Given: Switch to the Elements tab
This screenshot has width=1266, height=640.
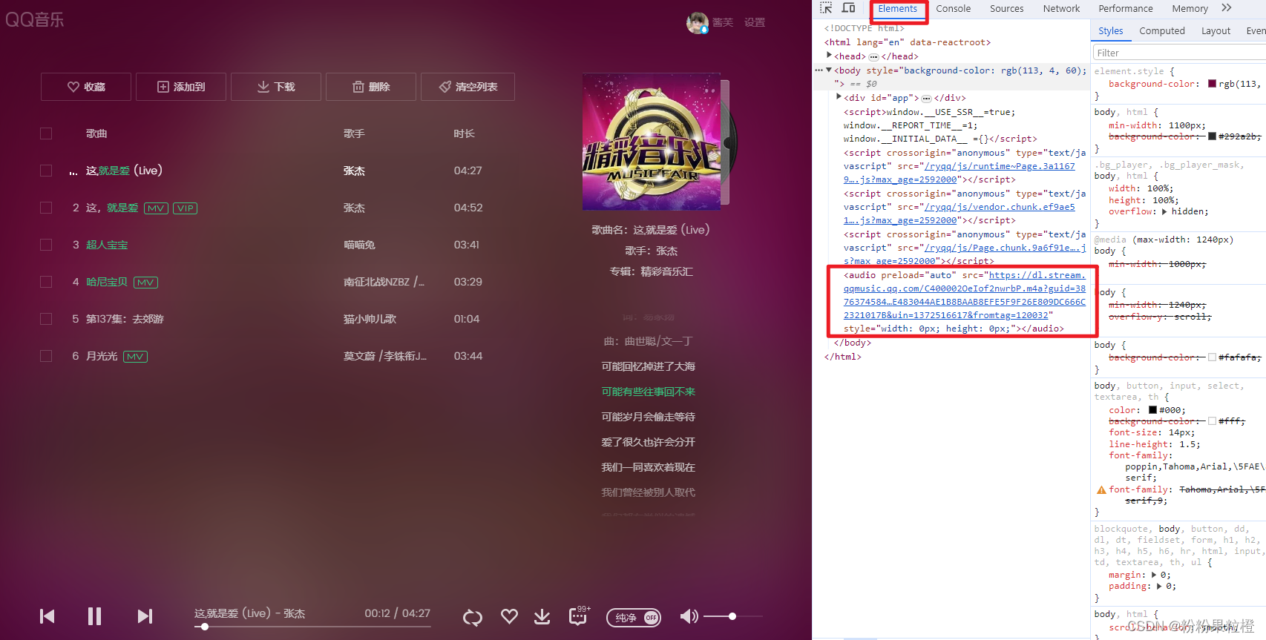Looking at the screenshot, I should click(898, 9).
